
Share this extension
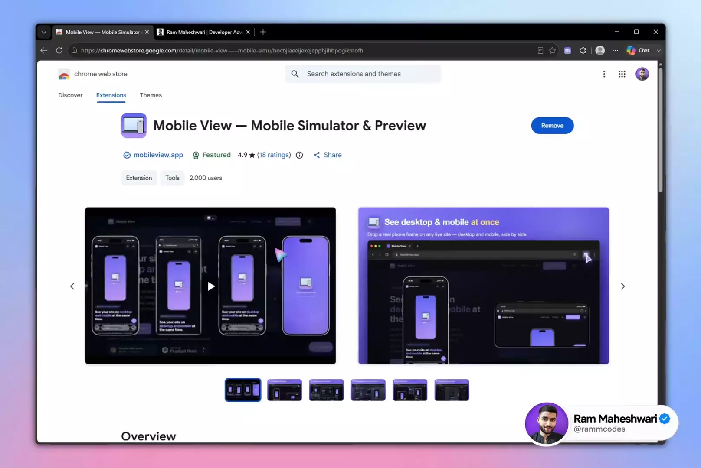[x=328, y=155]
